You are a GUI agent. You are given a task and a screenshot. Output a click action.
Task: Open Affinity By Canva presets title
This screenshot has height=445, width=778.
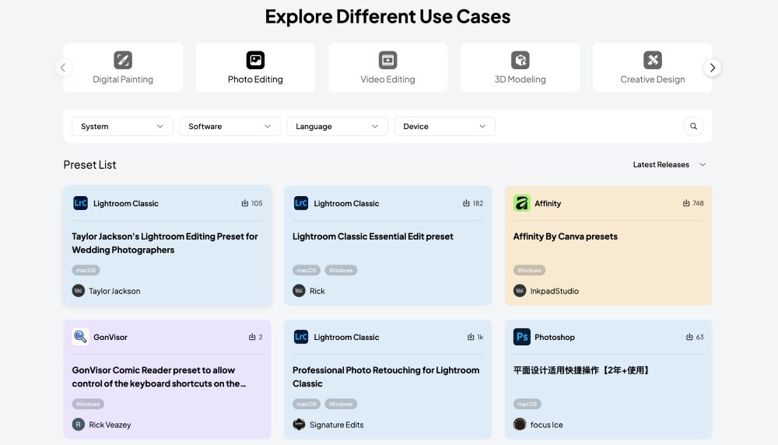pos(565,237)
